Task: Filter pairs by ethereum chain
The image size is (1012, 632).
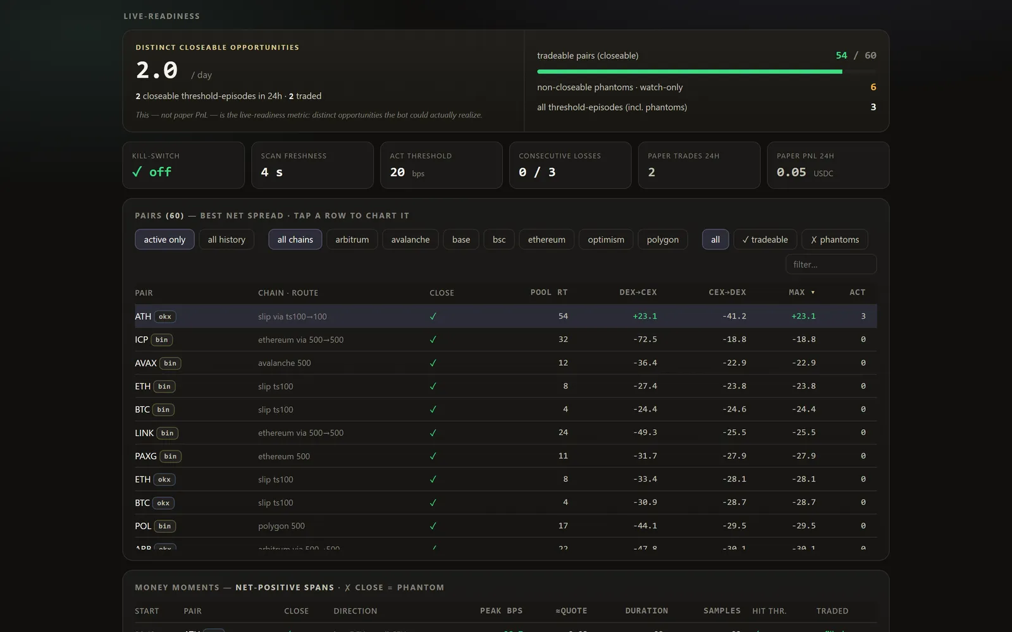Action: (547, 240)
